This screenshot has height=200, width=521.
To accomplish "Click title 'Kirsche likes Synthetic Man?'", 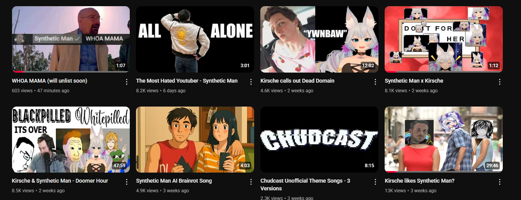I will (420, 181).
